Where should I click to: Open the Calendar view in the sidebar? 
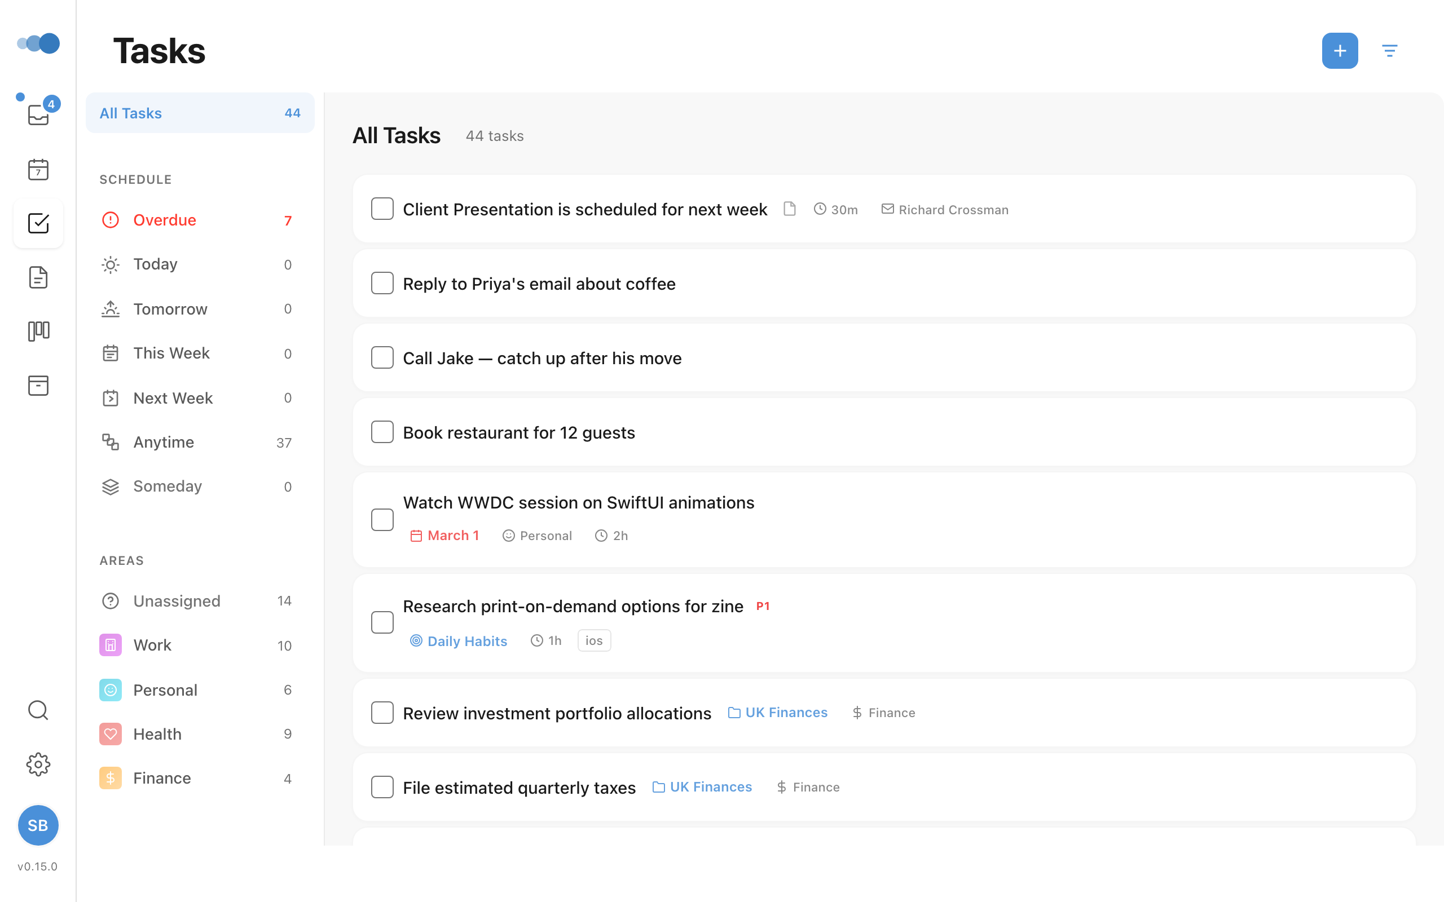(x=38, y=170)
